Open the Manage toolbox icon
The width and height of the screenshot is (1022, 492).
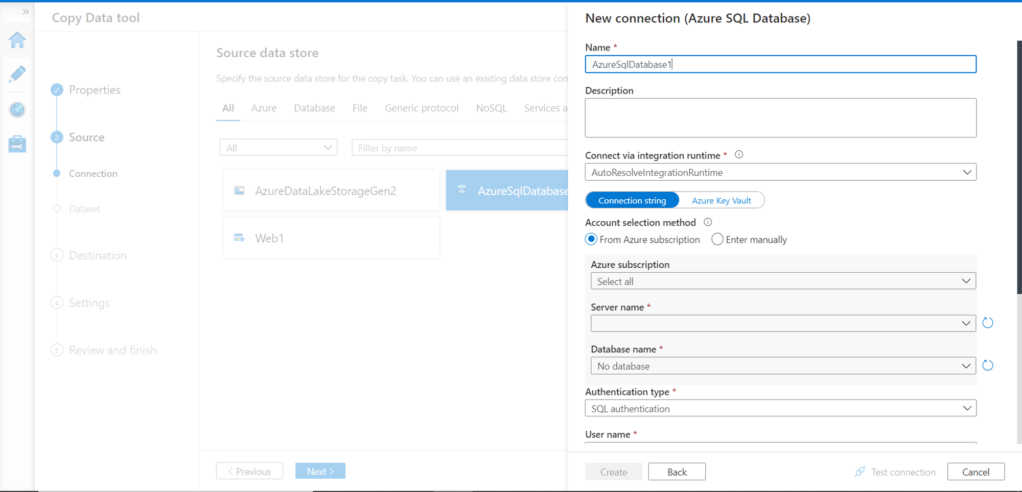click(17, 144)
